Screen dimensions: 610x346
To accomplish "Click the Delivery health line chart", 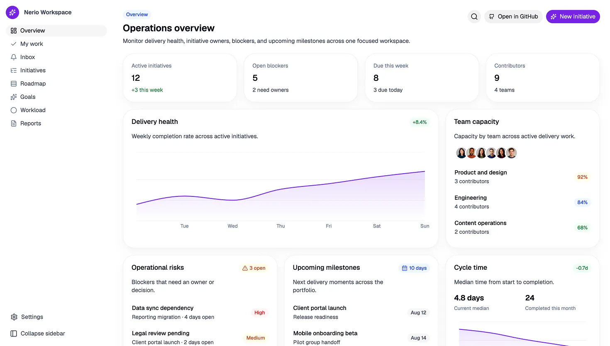I will [281, 191].
